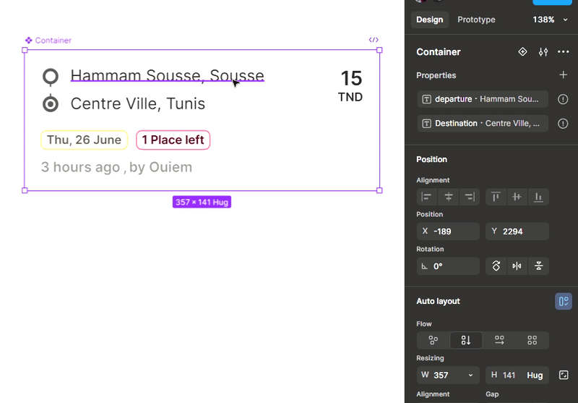Select the TND currency text

(350, 97)
